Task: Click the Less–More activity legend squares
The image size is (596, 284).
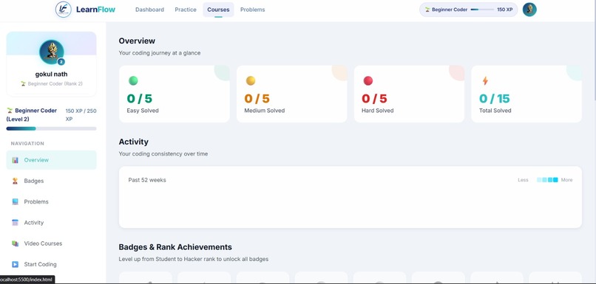Action: point(547,180)
